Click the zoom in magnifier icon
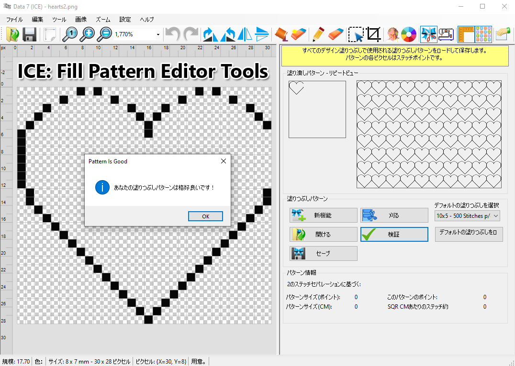The image size is (515, 366). pyautogui.click(x=87, y=34)
